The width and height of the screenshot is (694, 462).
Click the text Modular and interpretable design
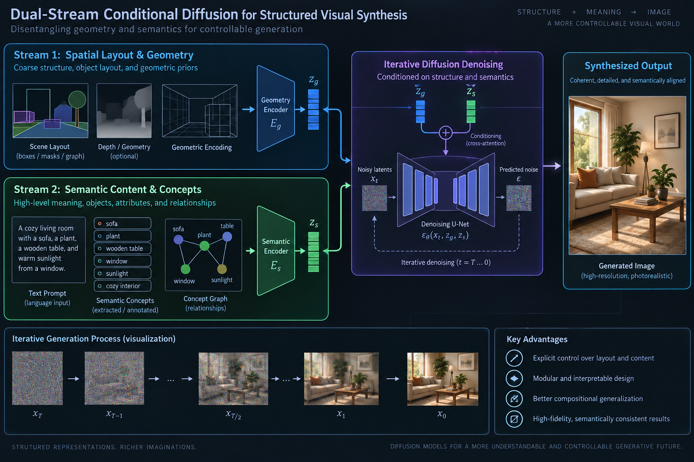pyautogui.click(x=583, y=379)
